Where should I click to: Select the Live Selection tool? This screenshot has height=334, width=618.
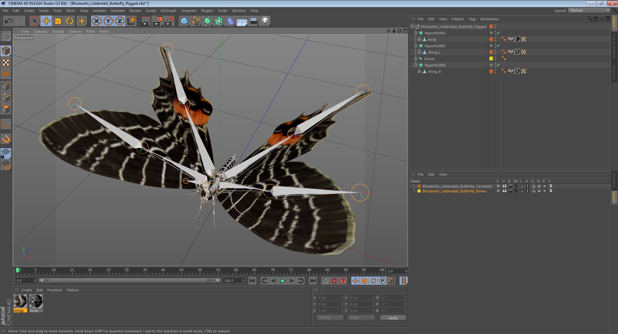click(34, 21)
